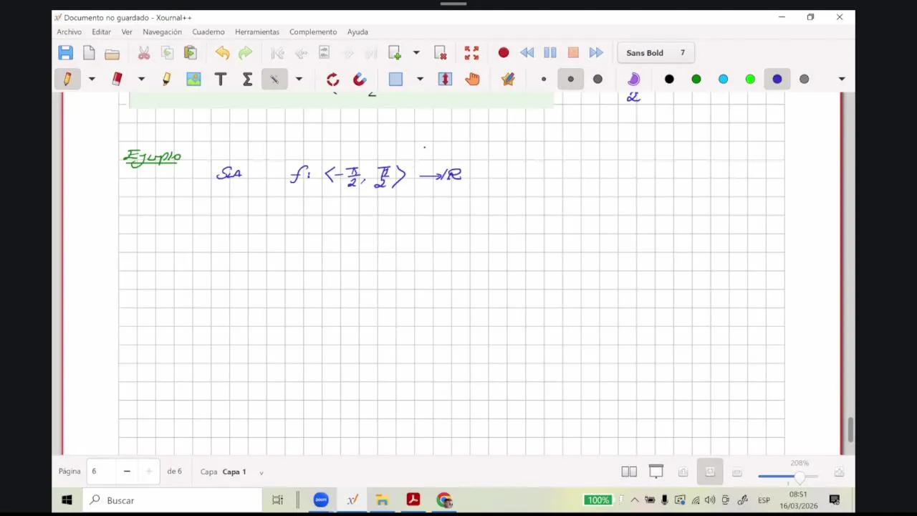
Task: Choose the Sans Bold font button
Action: tap(655, 52)
